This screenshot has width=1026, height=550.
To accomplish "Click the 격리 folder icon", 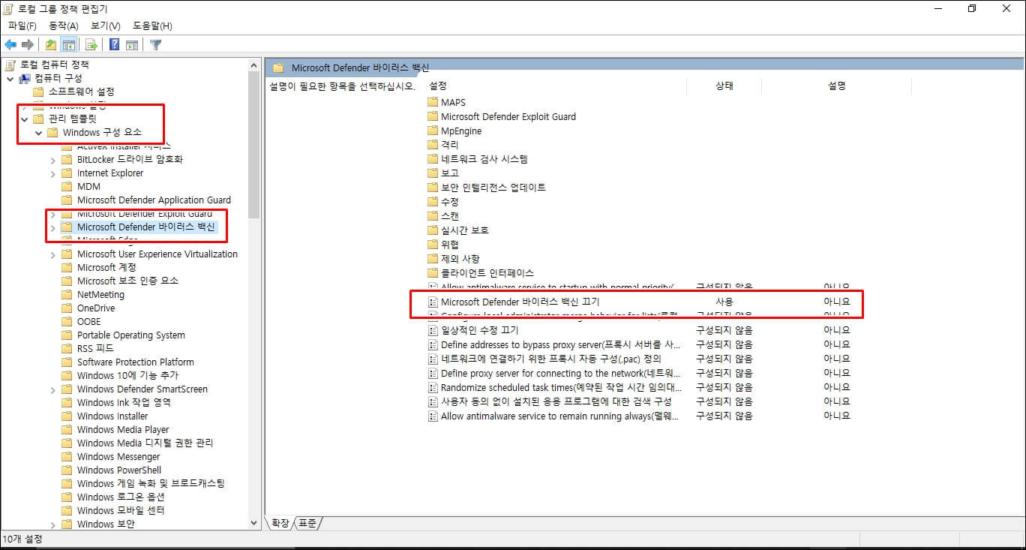I will (x=432, y=145).
